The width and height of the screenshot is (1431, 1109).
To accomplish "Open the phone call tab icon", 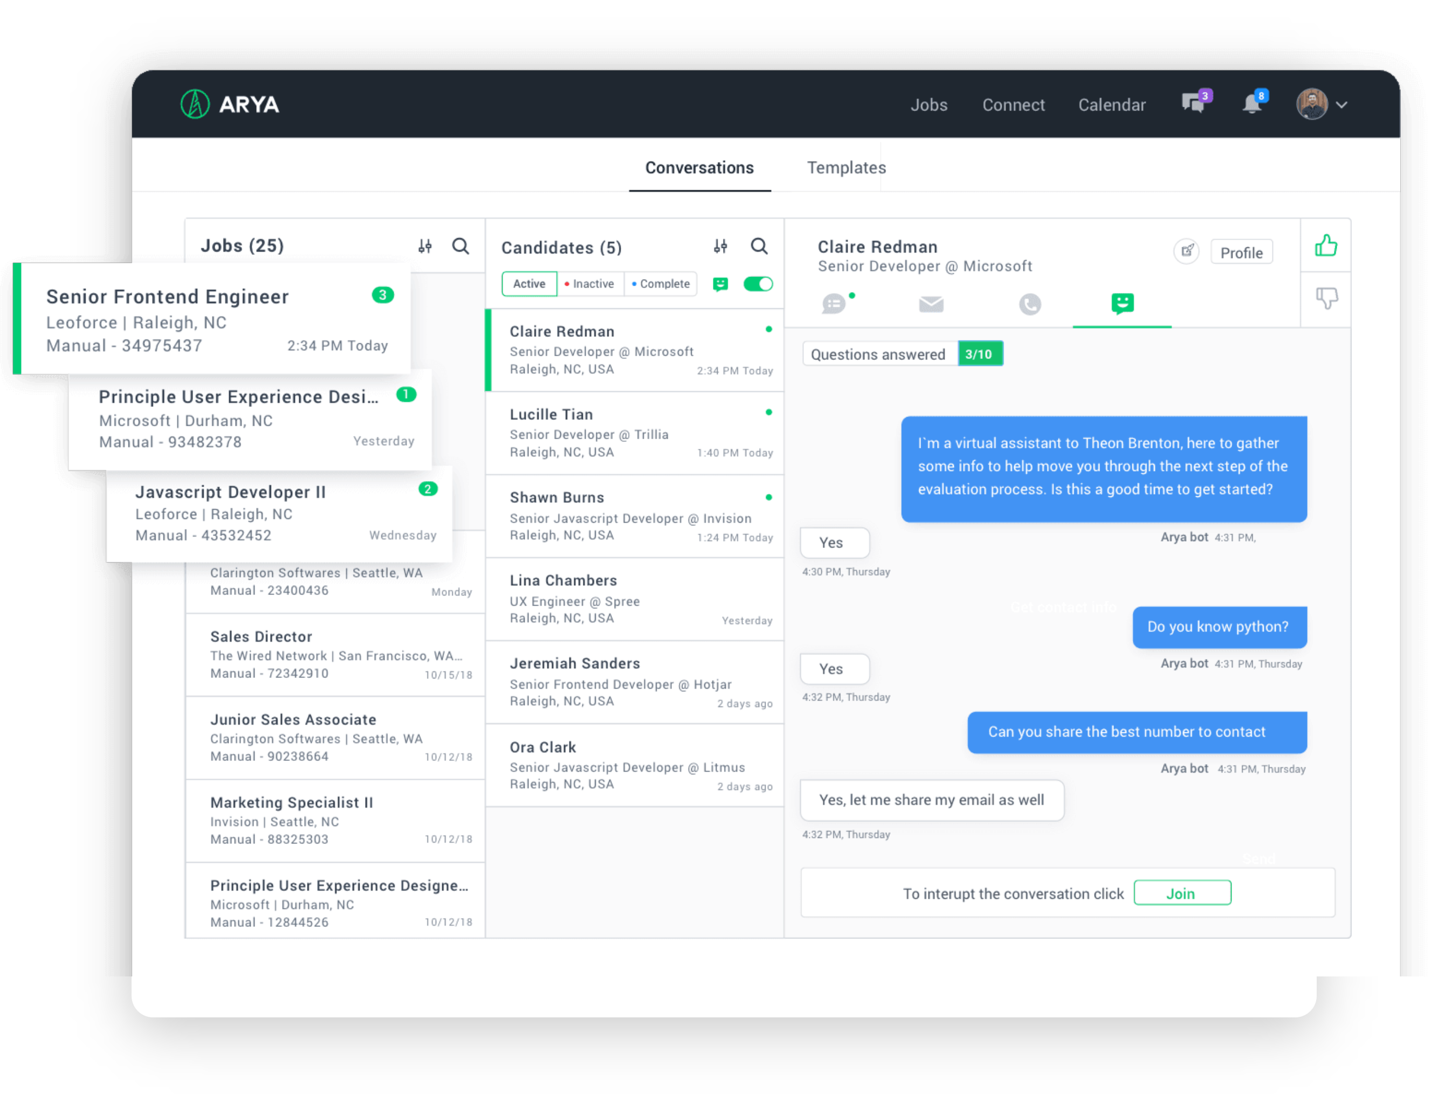I will click(1029, 304).
